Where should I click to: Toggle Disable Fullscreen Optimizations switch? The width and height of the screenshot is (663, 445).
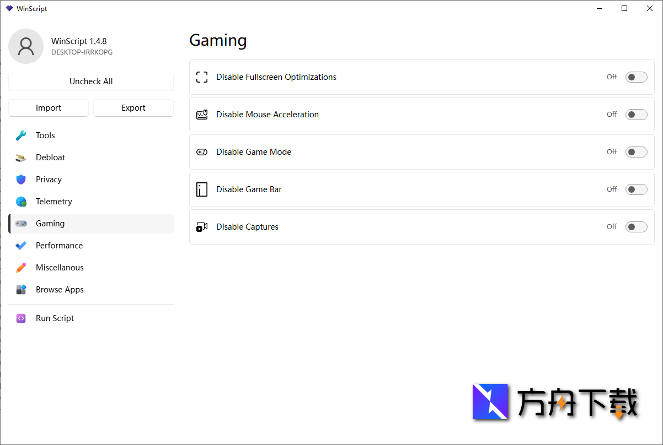point(636,77)
